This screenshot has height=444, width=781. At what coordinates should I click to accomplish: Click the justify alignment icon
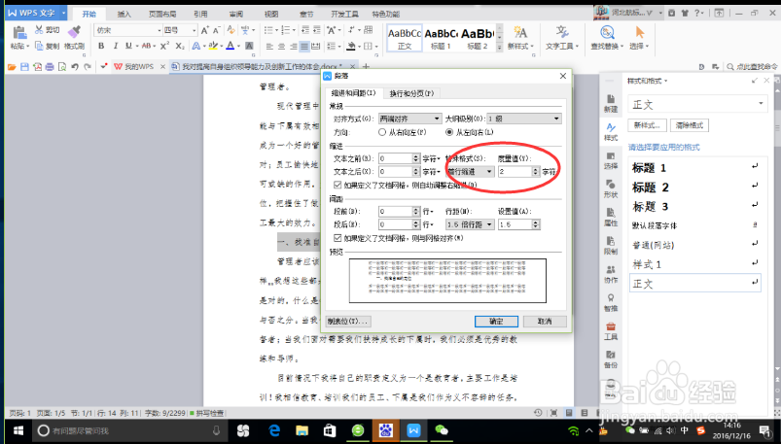[x=303, y=47]
